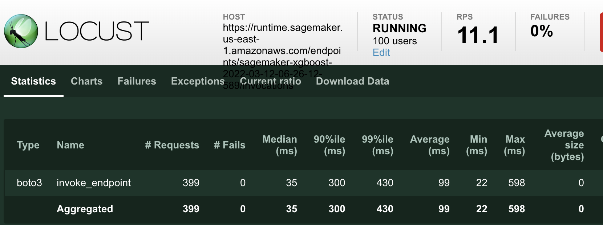Image resolution: width=603 pixels, height=225 pixels.
Task: Click 99%ile value 430 in invoke_endpoint row
Action: 385,183
